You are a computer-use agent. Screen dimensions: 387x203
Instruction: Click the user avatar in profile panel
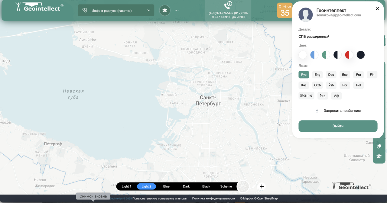(305, 14)
